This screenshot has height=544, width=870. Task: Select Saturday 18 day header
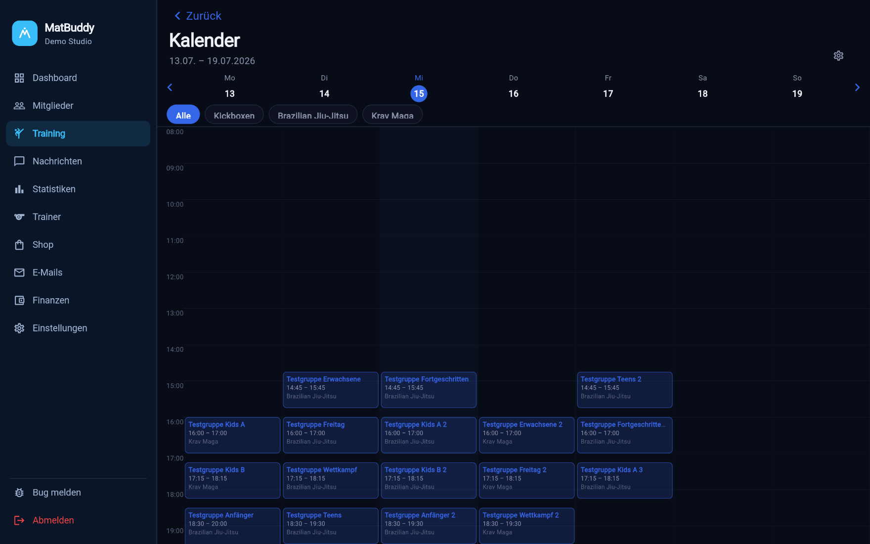pyautogui.click(x=703, y=87)
